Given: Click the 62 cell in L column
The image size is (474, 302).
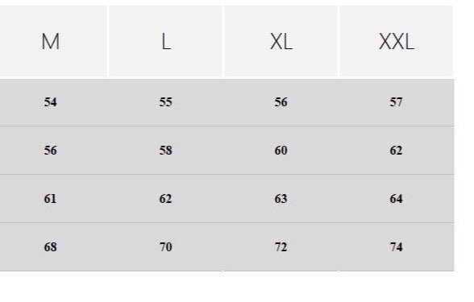Looking at the screenshot, I should pyautogui.click(x=166, y=199).
